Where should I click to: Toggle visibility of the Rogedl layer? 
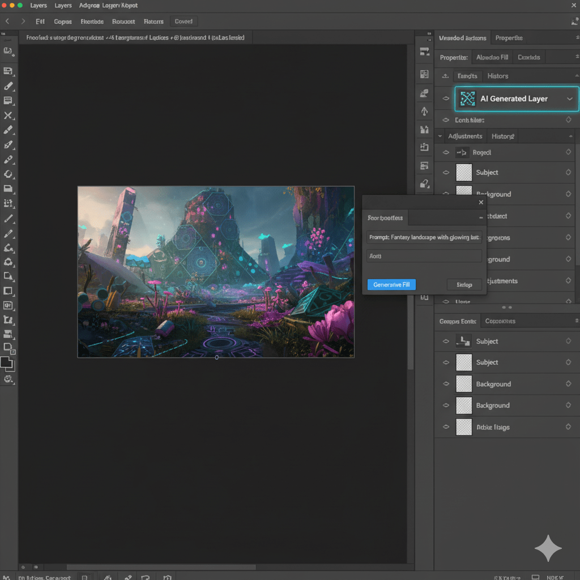[x=446, y=152]
